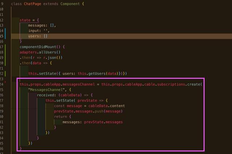The width and height of the screenshot is (232, 154).
Task: Click the messagesChannel property name
Action: [78, 85]
